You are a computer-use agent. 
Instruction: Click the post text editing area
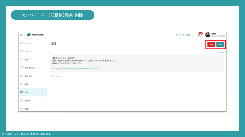(137, 63)
